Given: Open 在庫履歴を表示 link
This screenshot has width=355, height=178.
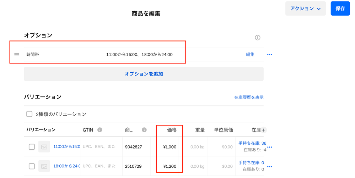Looking at the screenshot, I should pyautogui.click(x=249, y=97).
